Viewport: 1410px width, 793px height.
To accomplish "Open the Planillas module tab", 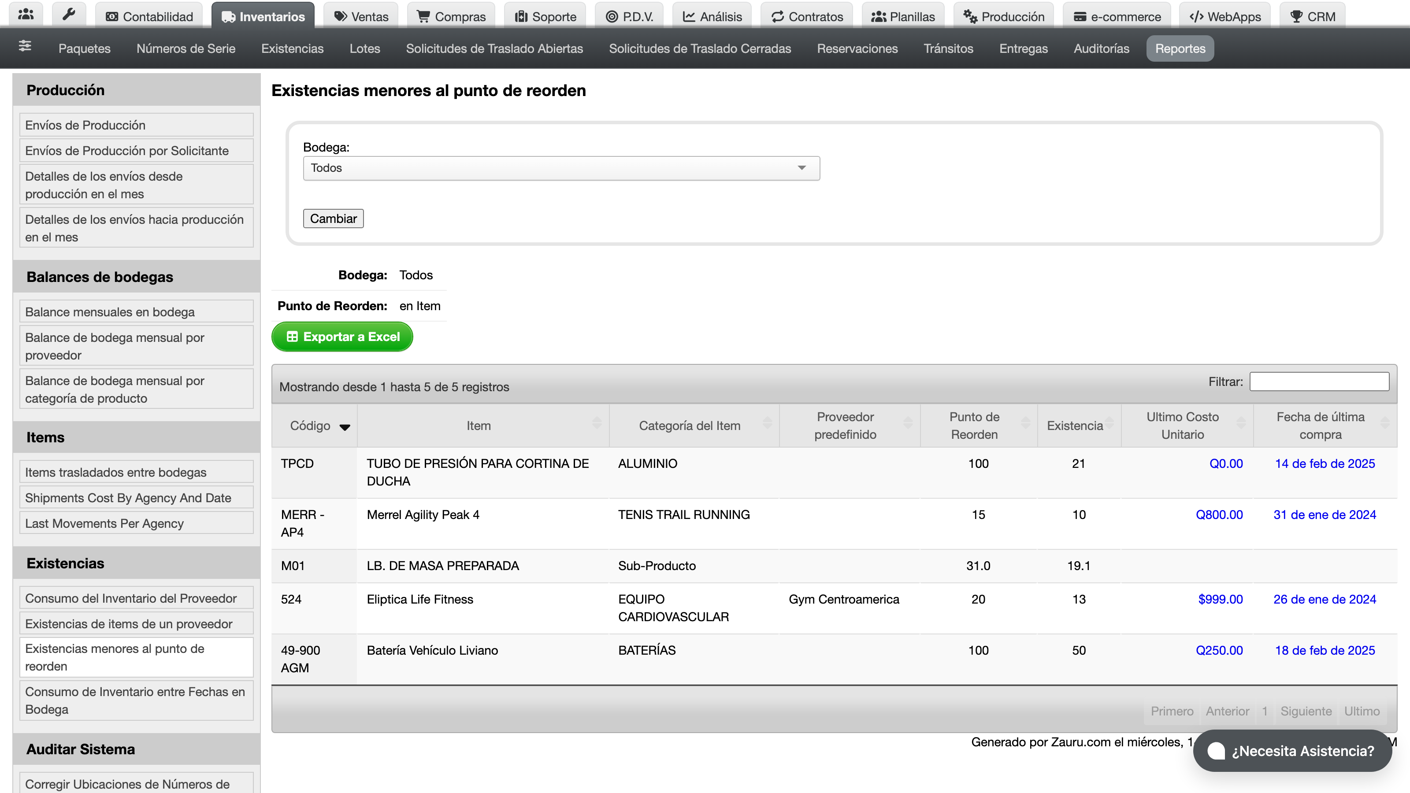I will (903, 16).
